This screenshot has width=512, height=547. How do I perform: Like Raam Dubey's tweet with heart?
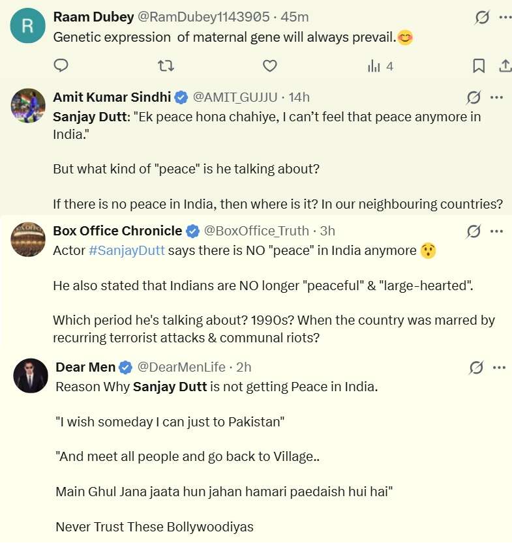point(270,66)
